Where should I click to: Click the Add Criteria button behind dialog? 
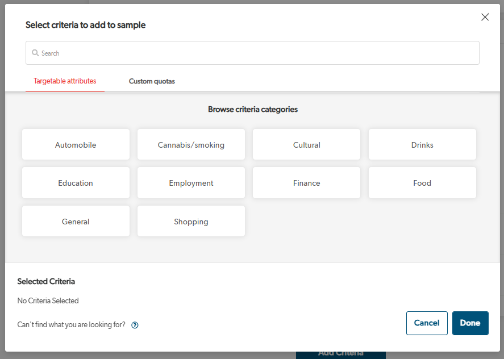[x=340, y=354]
